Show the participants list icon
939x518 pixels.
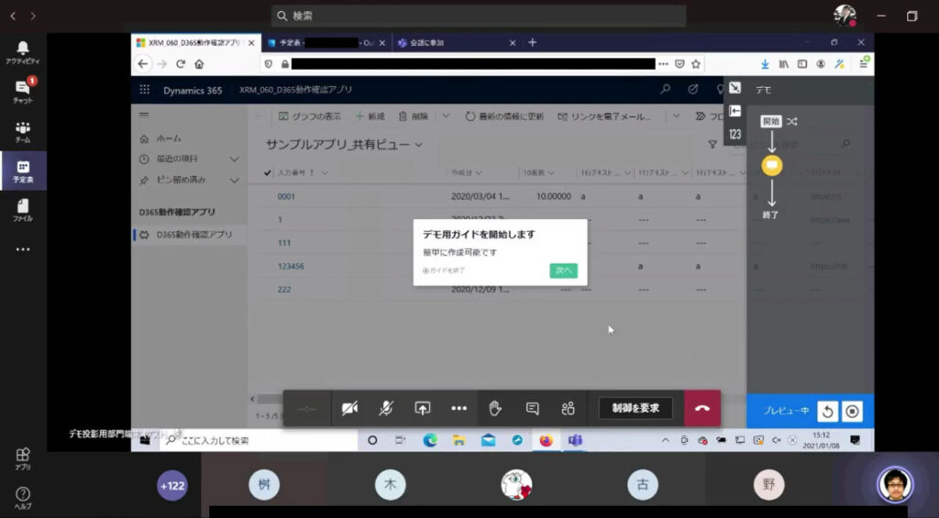tap(569, 408)
